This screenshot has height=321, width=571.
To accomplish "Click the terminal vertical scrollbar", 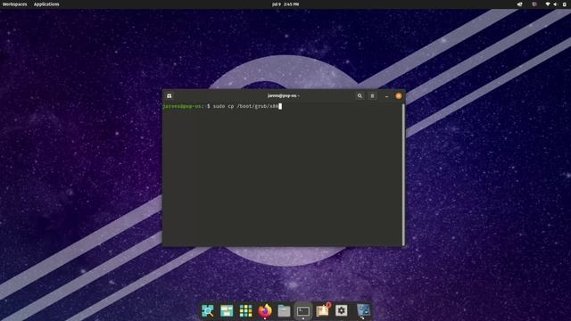I will [x=403, y=175].
